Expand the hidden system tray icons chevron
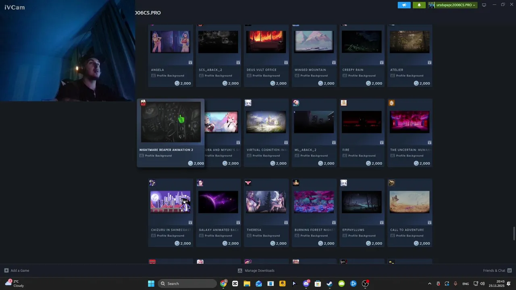Screen dimensions: 516x290 click(429, 284)
